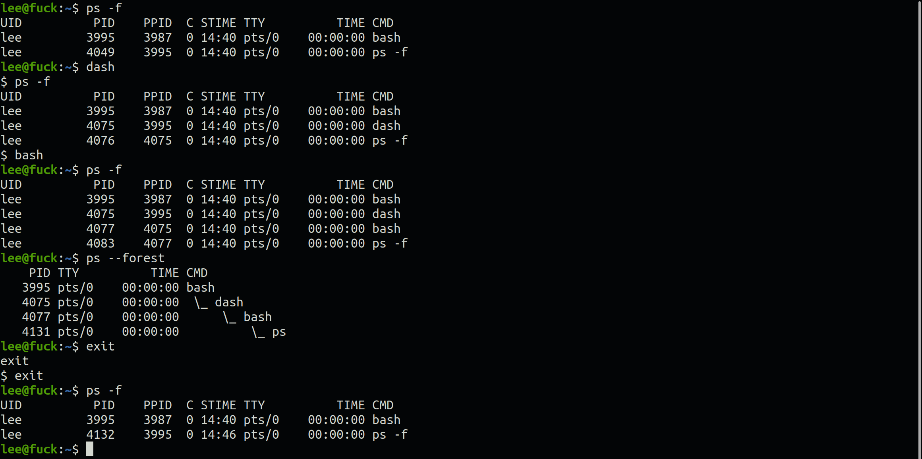Click the '\_ dash' tree entry
The height and width of the screenshot is (459, 922).
tap(218, 302)
